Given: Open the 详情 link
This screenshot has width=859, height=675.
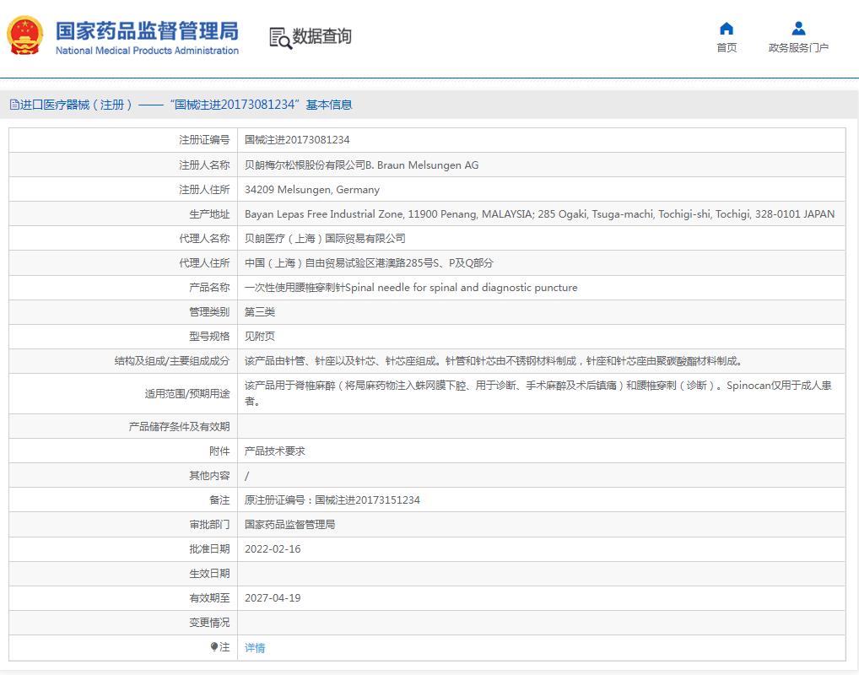Looking at the screenshot, I should [x=255, y=648].
